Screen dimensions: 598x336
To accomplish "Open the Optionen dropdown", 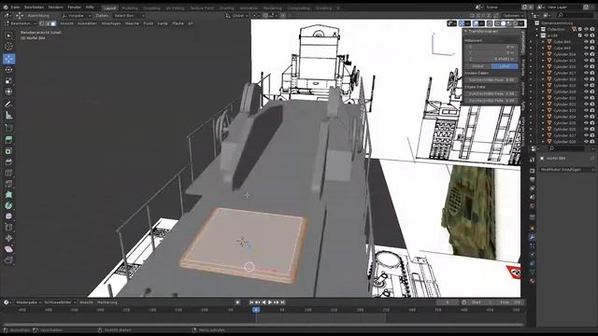I will pyautogui.click(x=513, y=16).
